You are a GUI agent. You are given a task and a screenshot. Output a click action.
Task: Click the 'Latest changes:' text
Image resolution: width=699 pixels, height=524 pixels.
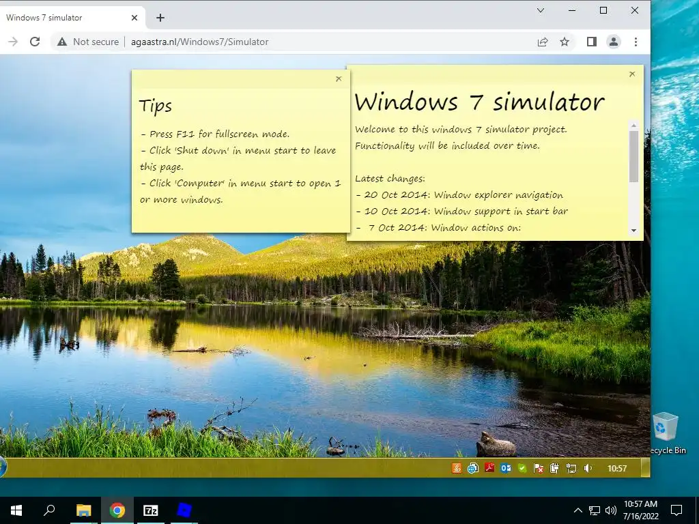[x=390, y=179]
